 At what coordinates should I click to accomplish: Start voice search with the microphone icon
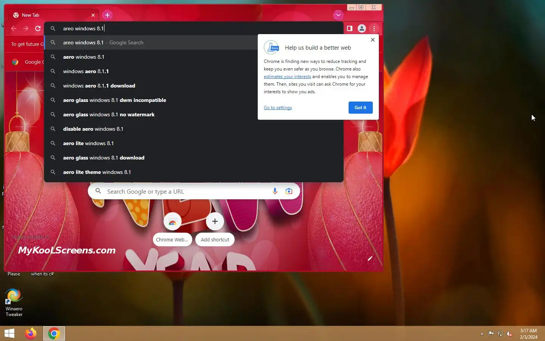coord(275,191)
